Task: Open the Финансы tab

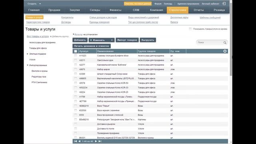Action: (x=116, y=10)
